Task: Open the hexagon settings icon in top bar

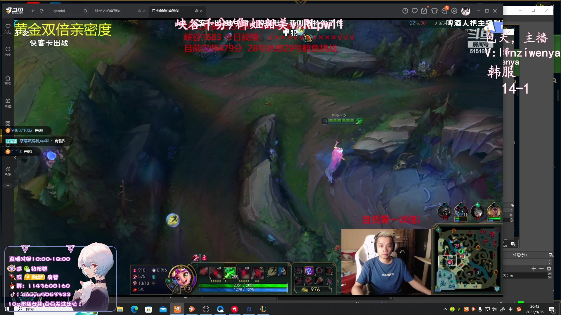Action: point(454,11)
